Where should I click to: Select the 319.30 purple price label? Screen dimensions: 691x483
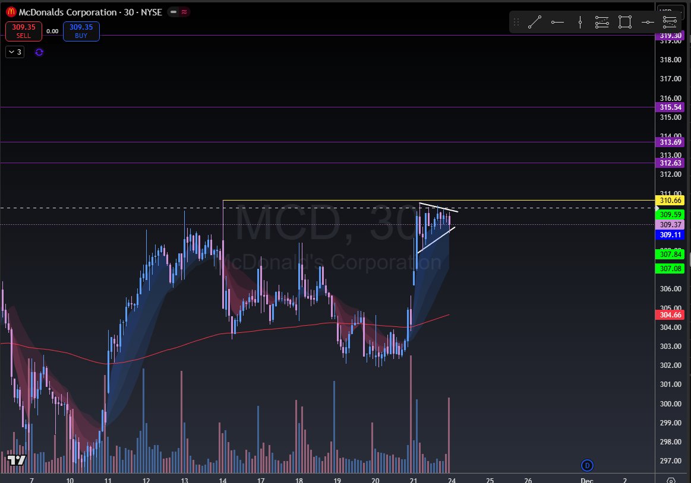click(x=670, y=36)
